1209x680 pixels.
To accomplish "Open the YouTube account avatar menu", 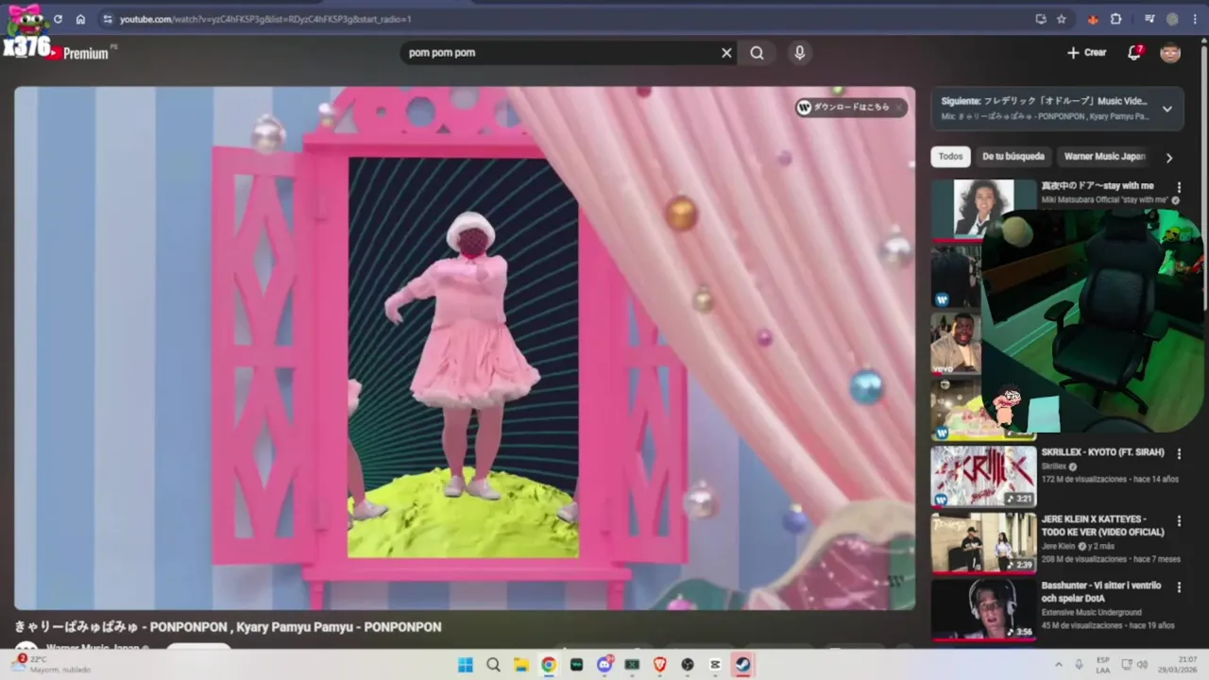I will click(x=1170, y=53).
